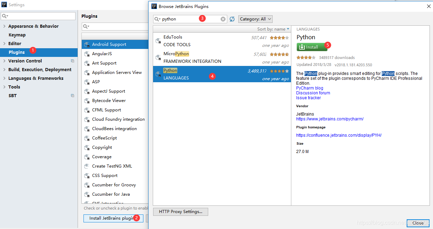Select the MicroPython plugin row
Screen dimensions: 433x229
click(222, 58)
